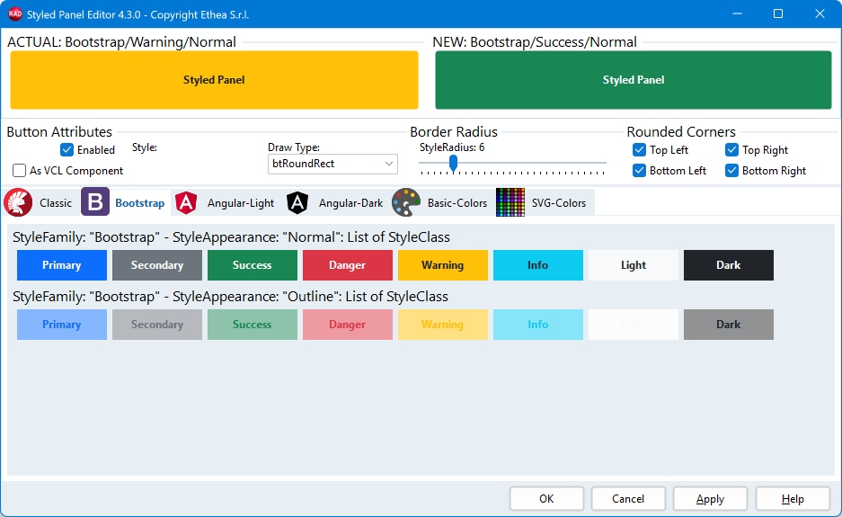Choose the Normal Primary blue style
This screenshot has height=517, width=842.
[62, 265]
